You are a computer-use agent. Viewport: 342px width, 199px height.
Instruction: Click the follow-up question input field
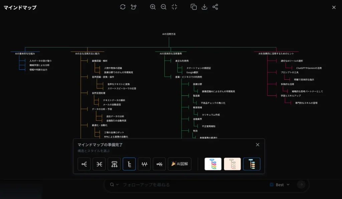(167, 184)
